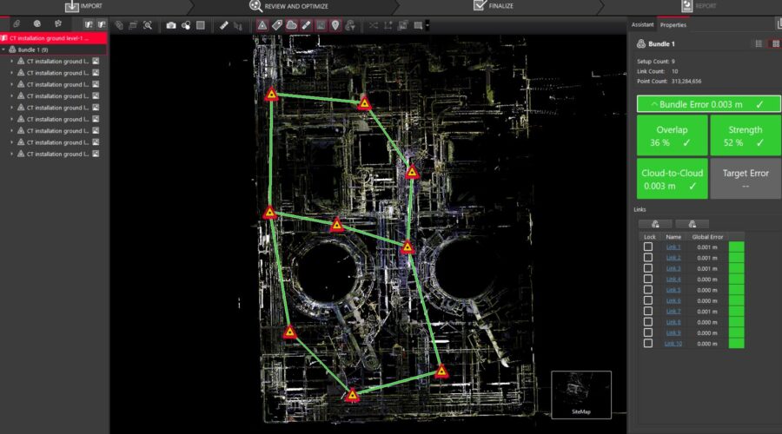The image size is (782, 434).
Task: Click the Overlap 36 % tile
Action: pyautogui.click(x=672, y=135)
